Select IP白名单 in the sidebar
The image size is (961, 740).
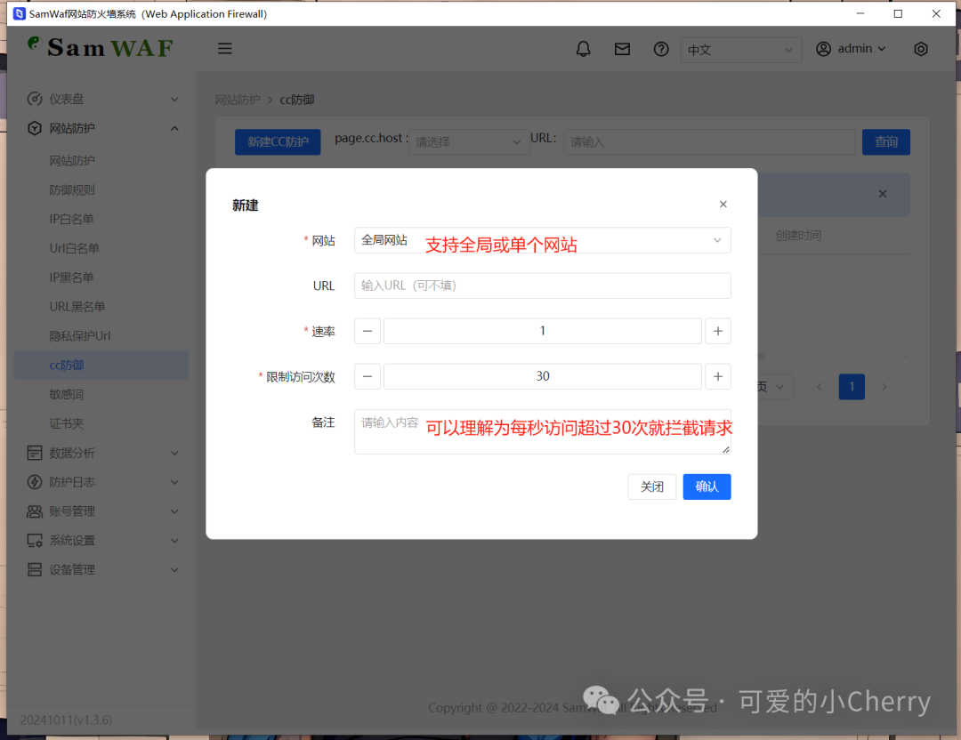click(101, 219)
